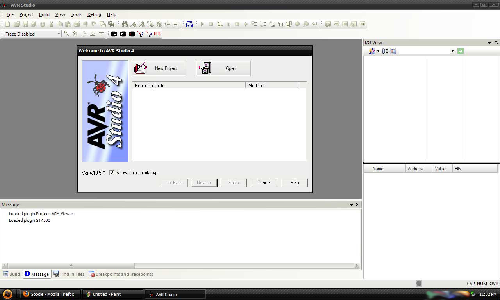This screenshot has height=300, width=500.
Task: Switch to untitled - Paint taskbar item
Action: coord(113,294)
